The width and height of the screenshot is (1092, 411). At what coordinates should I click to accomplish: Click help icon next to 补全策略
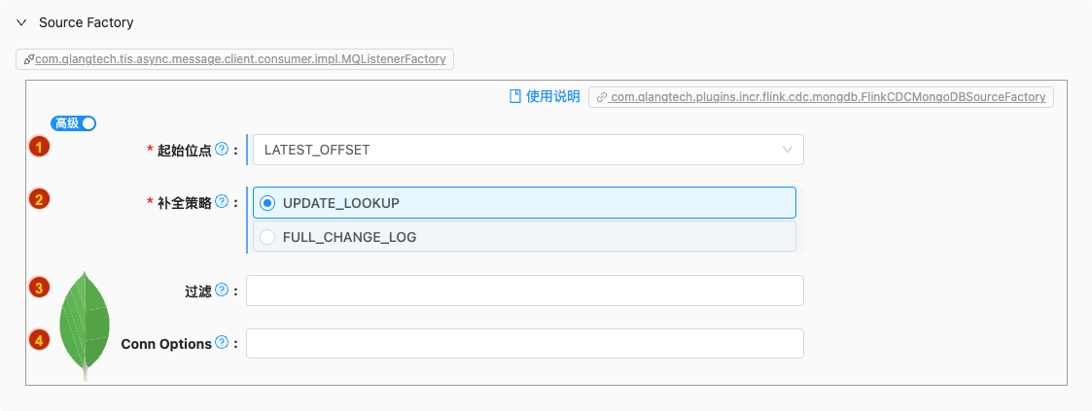click(x=222, y=202)
